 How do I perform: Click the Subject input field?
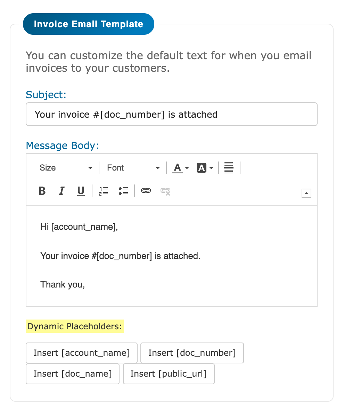[x=171, y=115]
